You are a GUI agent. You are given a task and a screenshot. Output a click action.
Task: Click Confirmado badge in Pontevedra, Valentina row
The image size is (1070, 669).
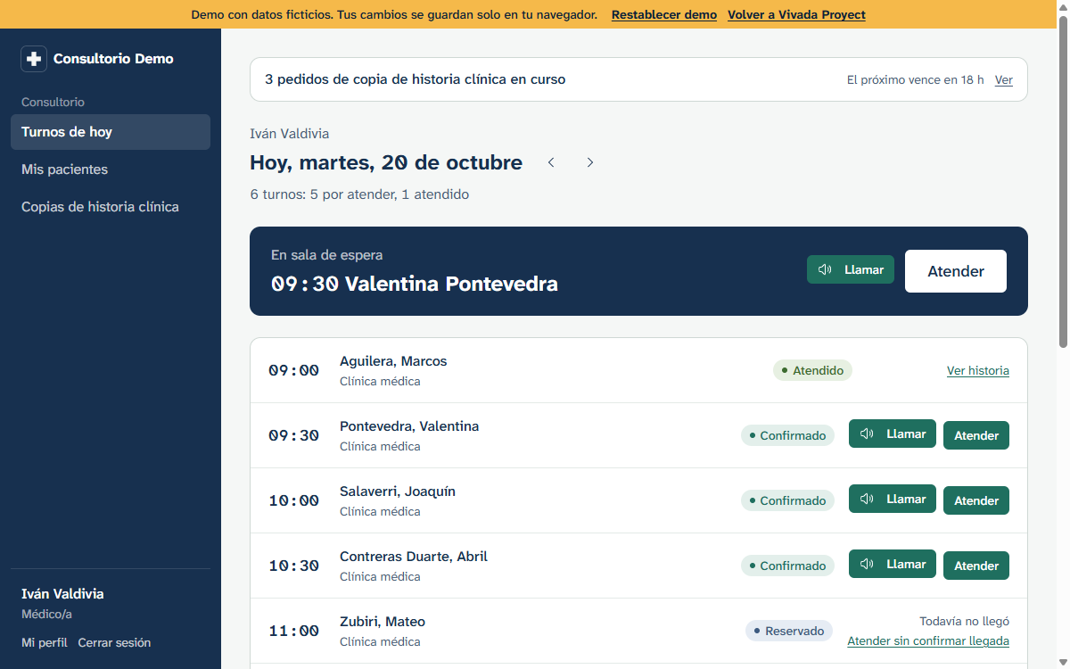(787, 435)
